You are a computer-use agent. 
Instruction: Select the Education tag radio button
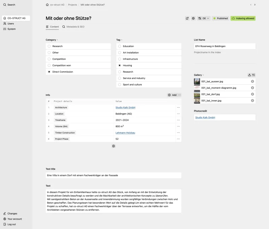119,46
